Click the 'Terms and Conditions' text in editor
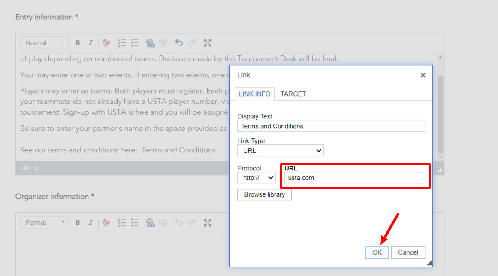 click(178, 150)
